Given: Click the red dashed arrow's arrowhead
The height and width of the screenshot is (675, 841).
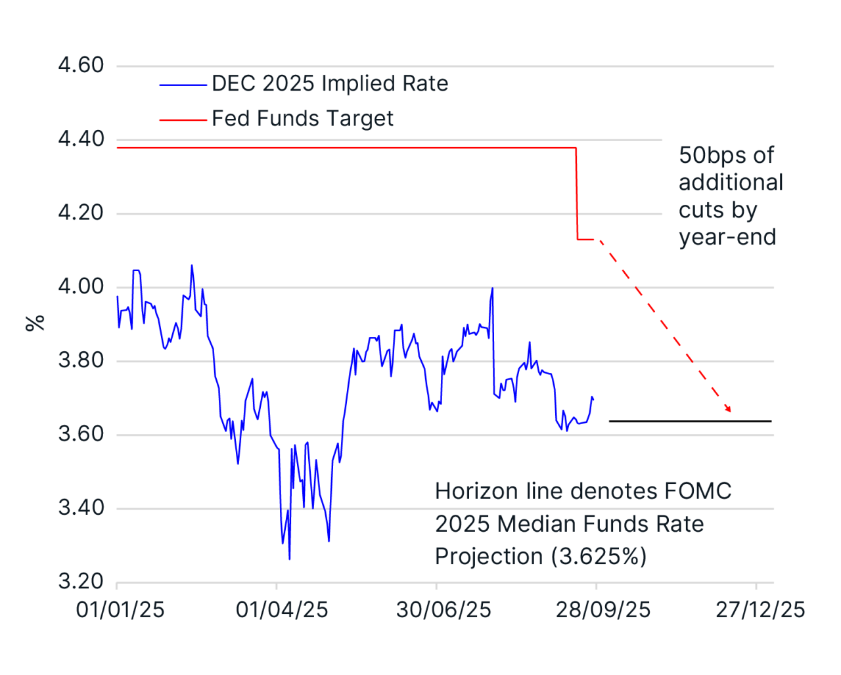Looking at the screenshot, I should pyautogui.click(x=727, y=409).
